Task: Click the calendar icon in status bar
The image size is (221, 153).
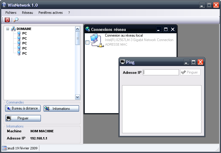Action: tap(4, 148)
